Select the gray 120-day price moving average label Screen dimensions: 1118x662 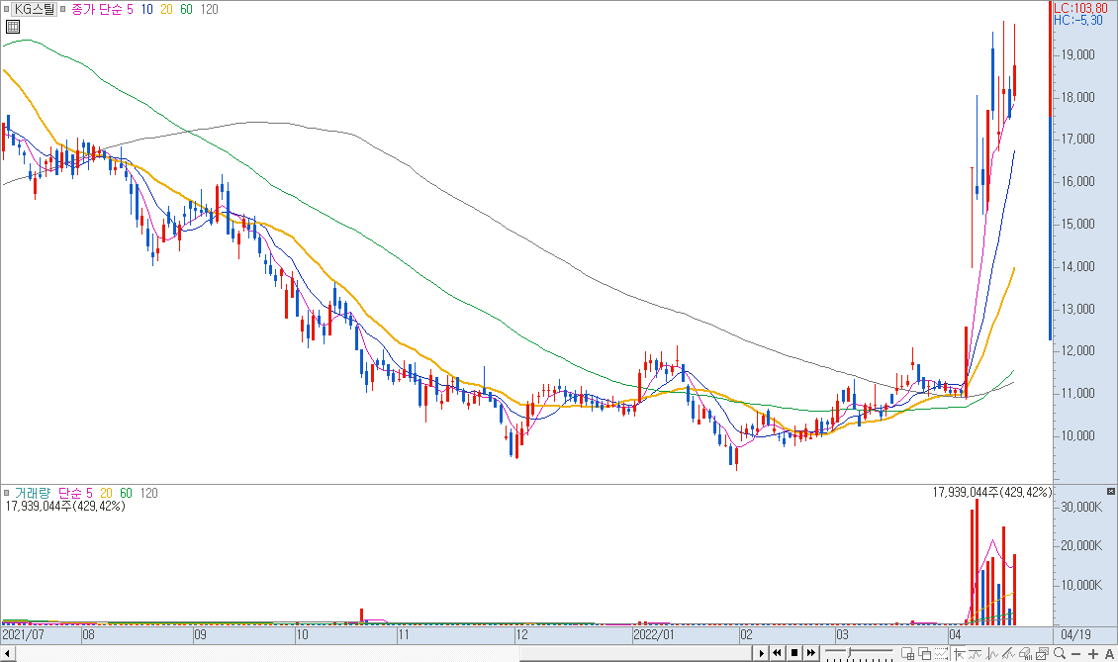point(210,9)
